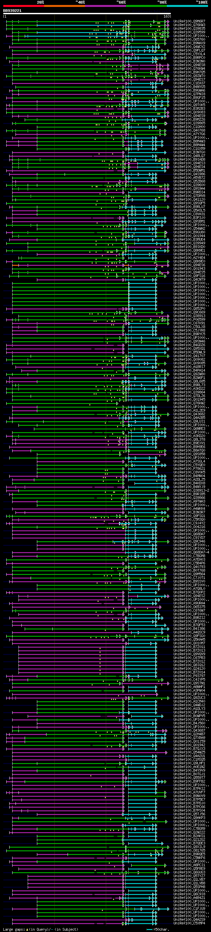Viewport: 211px width, 932px height.
Task: Select the UniRef100_Q39600 label
Action: [x=189, y=185]
